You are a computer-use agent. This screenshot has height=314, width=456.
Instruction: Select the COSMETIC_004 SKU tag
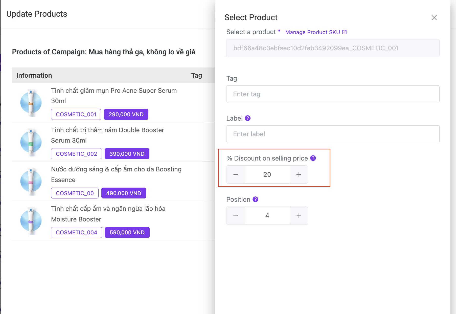click(x=77, y=233)
